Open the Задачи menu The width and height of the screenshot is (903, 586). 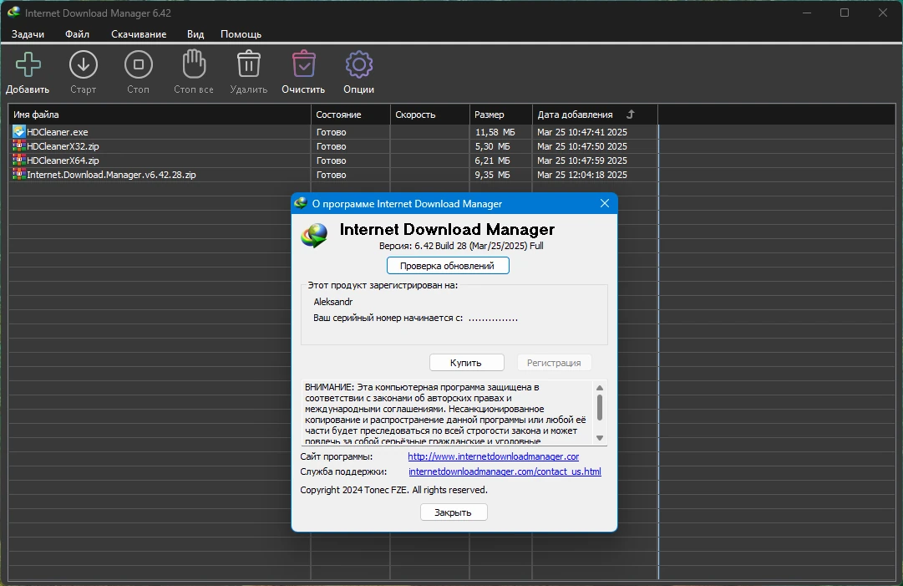point(28,34)
